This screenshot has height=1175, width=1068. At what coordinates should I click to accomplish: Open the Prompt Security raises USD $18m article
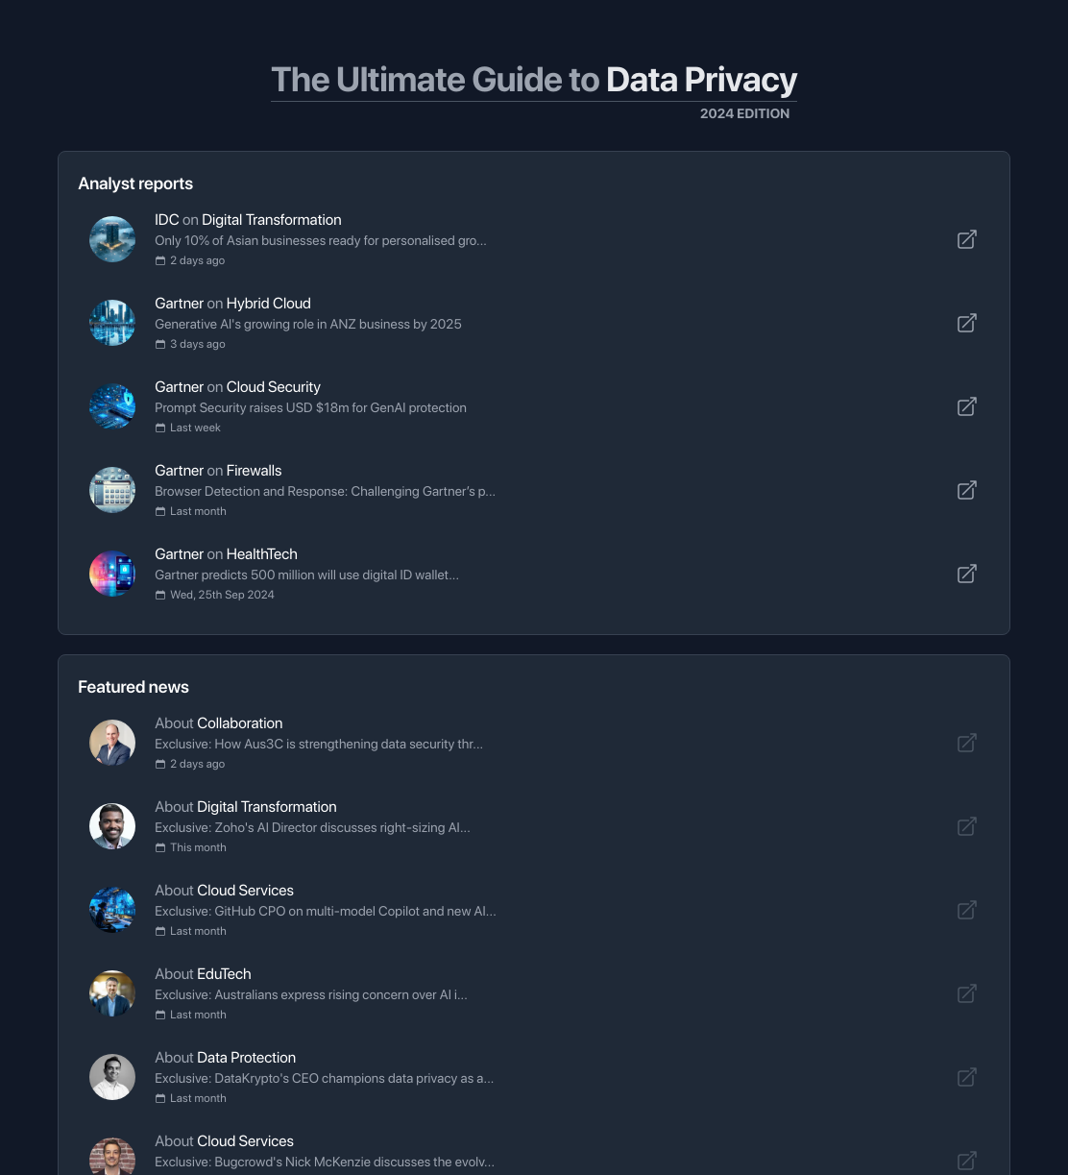(310, 407)
